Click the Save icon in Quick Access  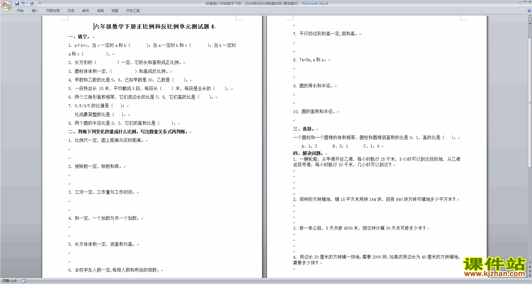pos(17,3)
